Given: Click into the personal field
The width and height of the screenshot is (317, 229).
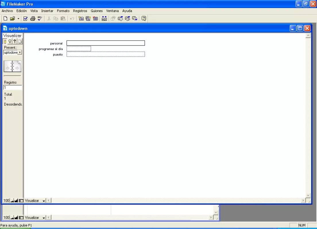Looking at the screenshot, I should click(x=106, y=43).
